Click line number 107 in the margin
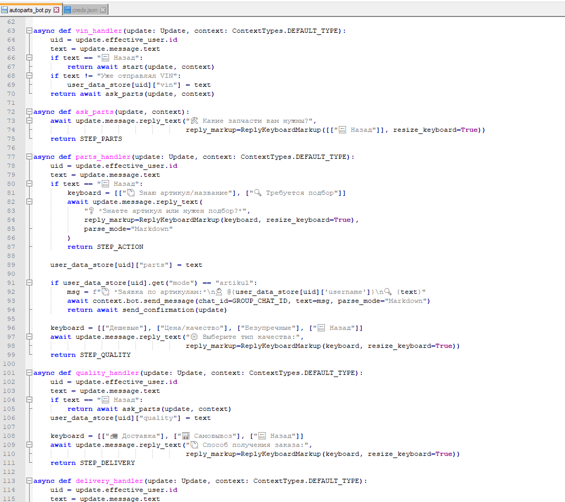565x502 pixels. click(x=9, y=427)
